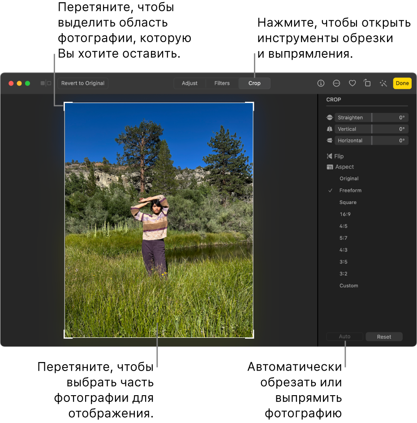Click the top-right crop corner handle
417x423 pixels.
[253, 103]
